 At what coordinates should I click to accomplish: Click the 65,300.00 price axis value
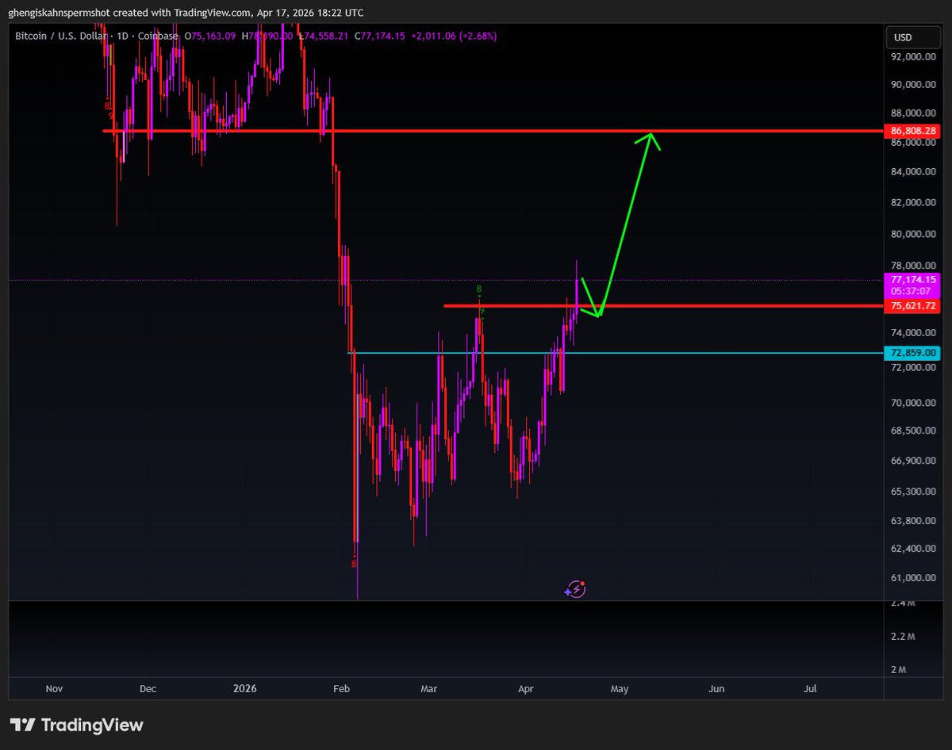click(x=914, y=492)
